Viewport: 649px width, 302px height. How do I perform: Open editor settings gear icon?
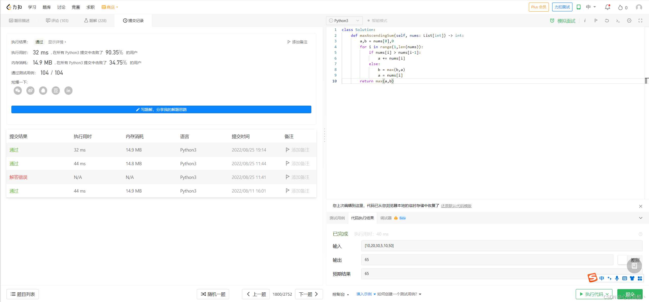click(x=629, y=21)
